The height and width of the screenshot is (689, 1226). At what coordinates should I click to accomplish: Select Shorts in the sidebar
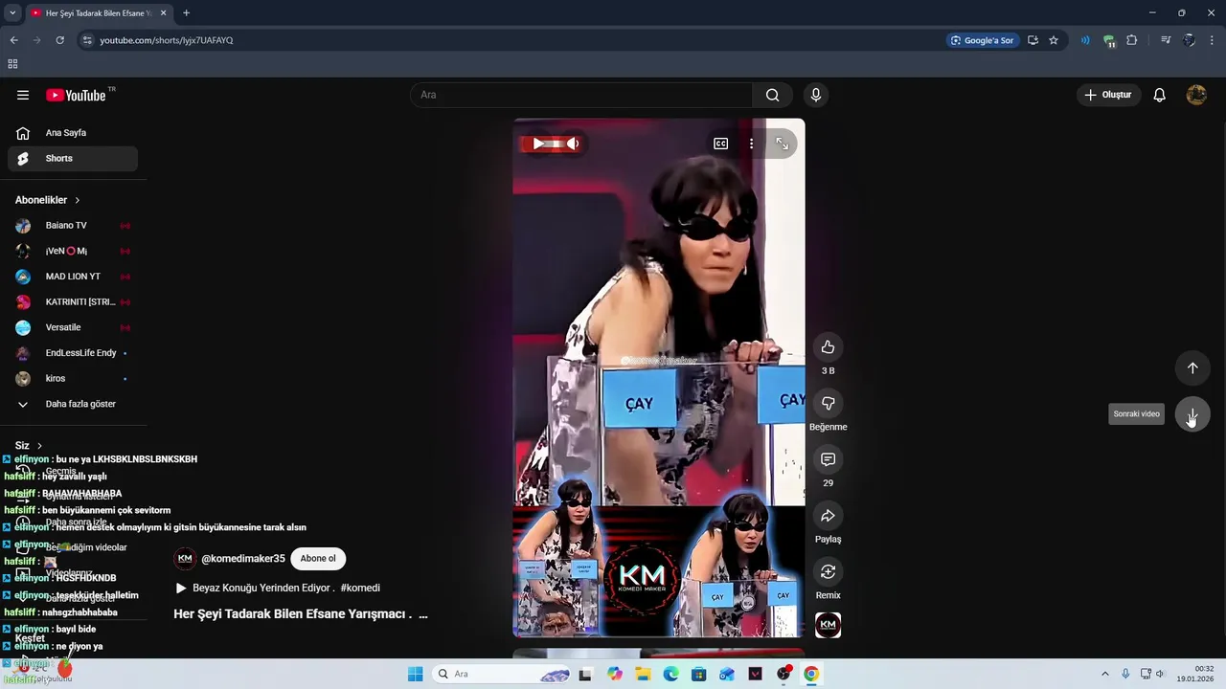point(73,159)
